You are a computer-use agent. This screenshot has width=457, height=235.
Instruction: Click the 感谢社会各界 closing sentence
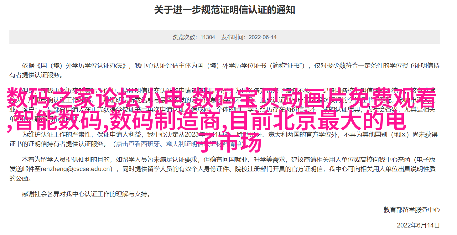coord(86,194)
